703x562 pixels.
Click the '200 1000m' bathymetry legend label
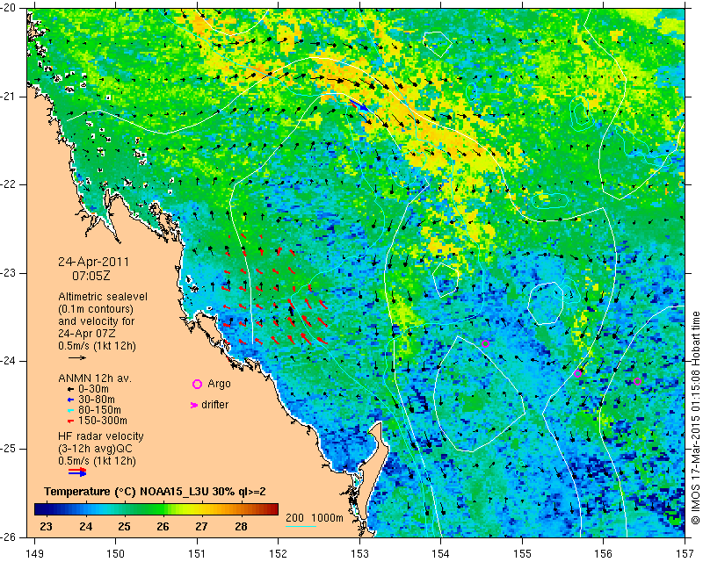click(x=315, y=518)
